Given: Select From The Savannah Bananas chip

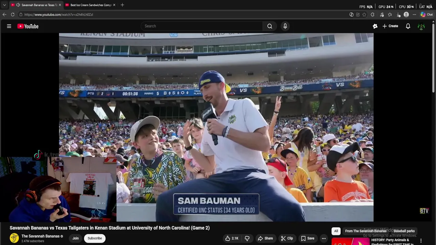Looking at the screenshot, I should tap(366, 231).
